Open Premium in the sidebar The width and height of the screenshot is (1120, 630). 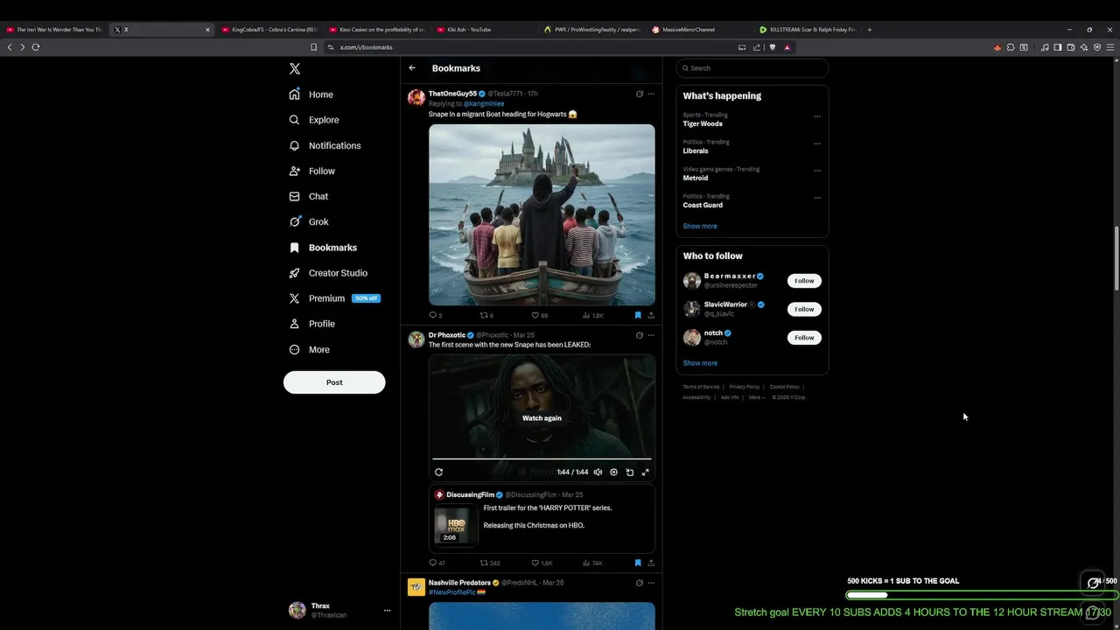click(x=334, y=298)
